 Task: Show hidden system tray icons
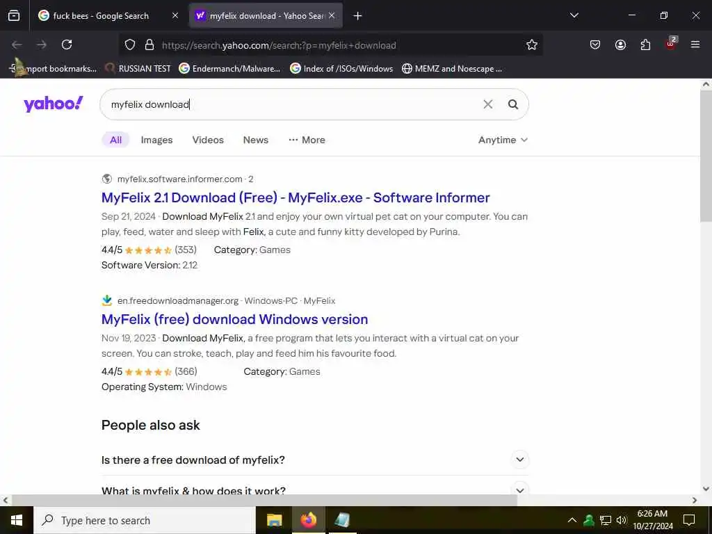coord(572,520)
